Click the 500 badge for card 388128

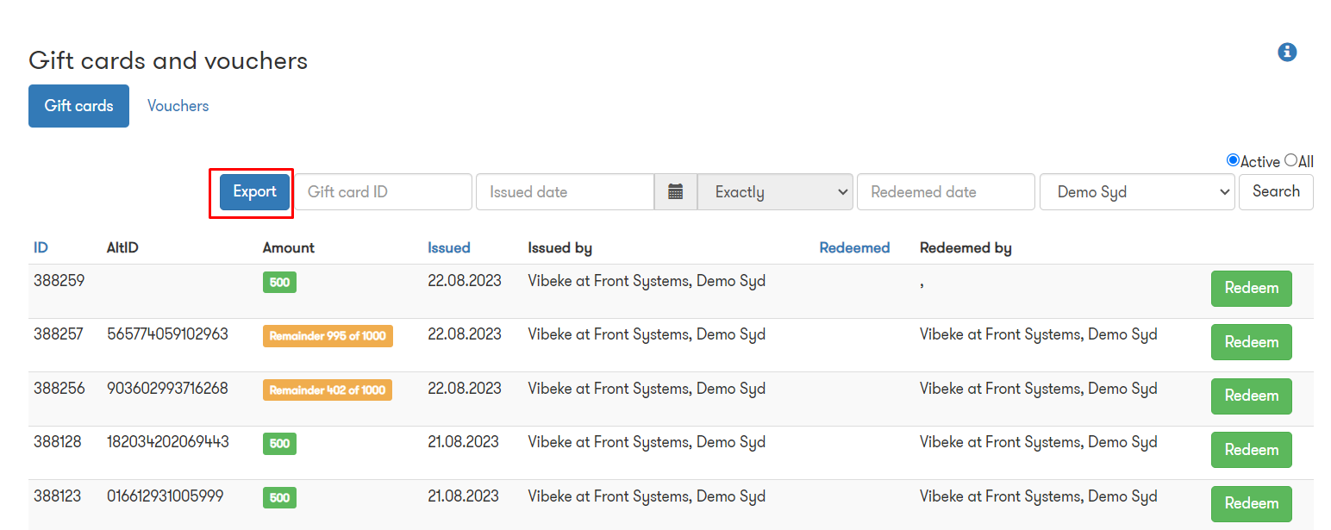click(279, 444)
